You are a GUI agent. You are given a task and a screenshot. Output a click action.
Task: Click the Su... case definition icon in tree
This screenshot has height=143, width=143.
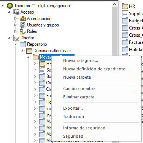click(x=42, y=70)
